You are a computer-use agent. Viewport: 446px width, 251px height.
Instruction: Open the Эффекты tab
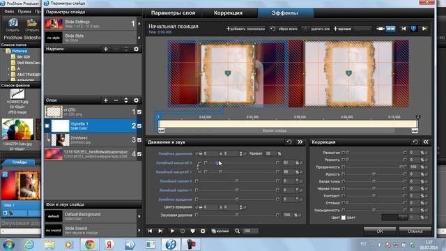285,13
